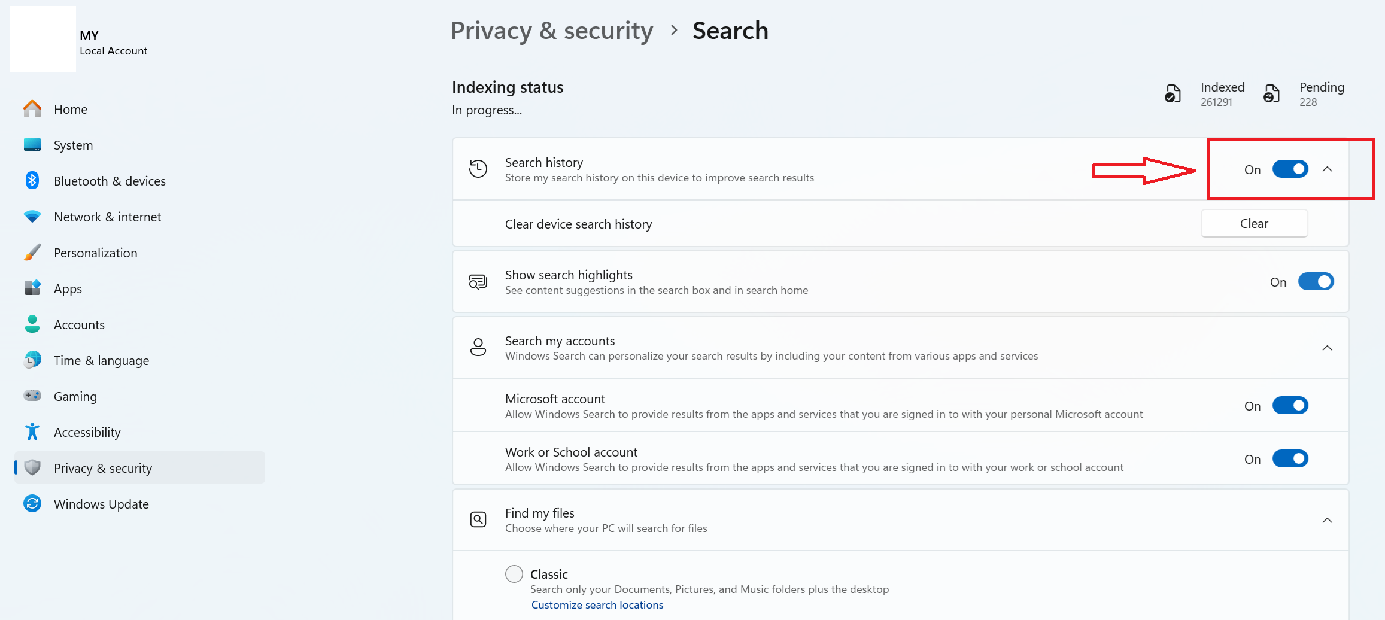The width and height of the screenshot is (1385, 620).
Task: Click the Home icon in sidebar
Action: 32,109
